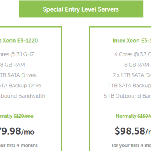151x151 pixels.
Task: Click 2 x 1 TB SATA text
Action: click(132, 75)
